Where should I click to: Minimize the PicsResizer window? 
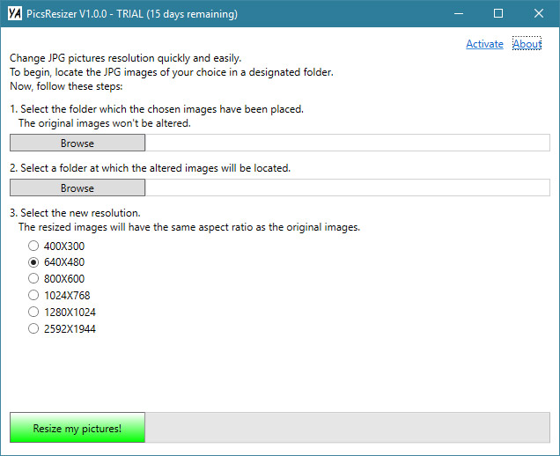(458, 14)
